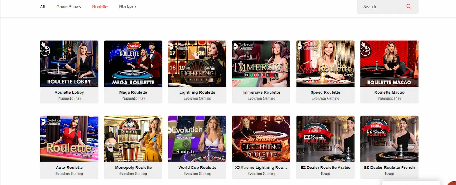Click Ezugi under EZ Dealer Roulette French

(x=389, y=174)
